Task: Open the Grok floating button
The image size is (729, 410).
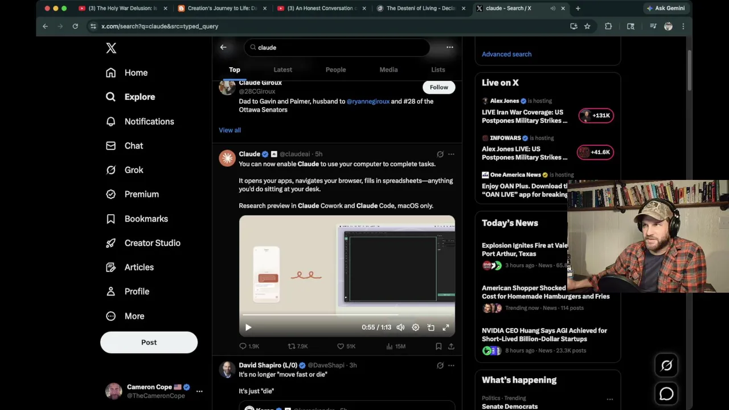Action: coord(666,366)
